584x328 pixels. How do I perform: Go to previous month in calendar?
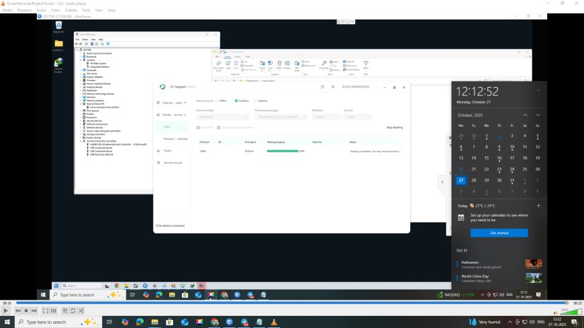(x=525, y=115)
